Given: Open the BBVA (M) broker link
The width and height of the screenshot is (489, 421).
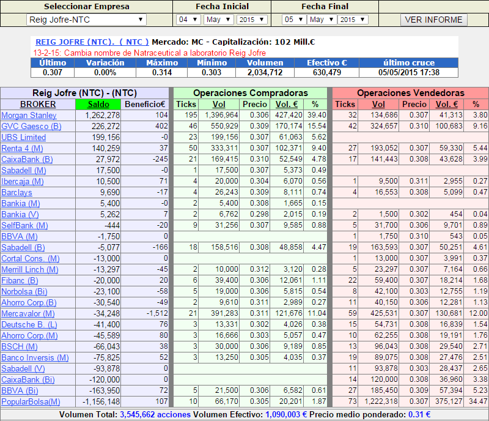Looking at the screenshot, I should [x=20, y=236].
